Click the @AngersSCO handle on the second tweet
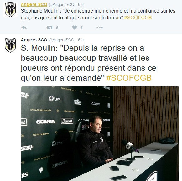Screen dimensions: 182x181 61,40
